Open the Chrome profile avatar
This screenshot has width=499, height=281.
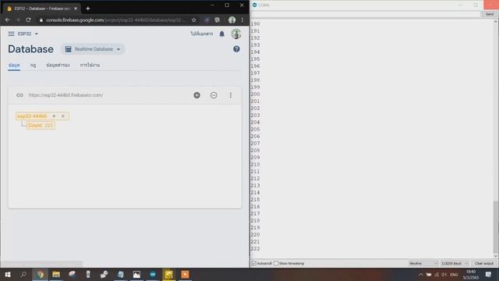click(x=232, y=20)
